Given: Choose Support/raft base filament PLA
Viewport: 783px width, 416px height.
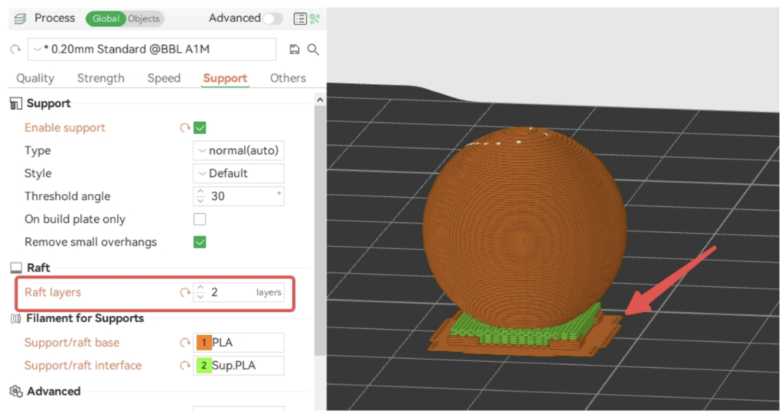Looking at the screenshot, I should [239, 343].
